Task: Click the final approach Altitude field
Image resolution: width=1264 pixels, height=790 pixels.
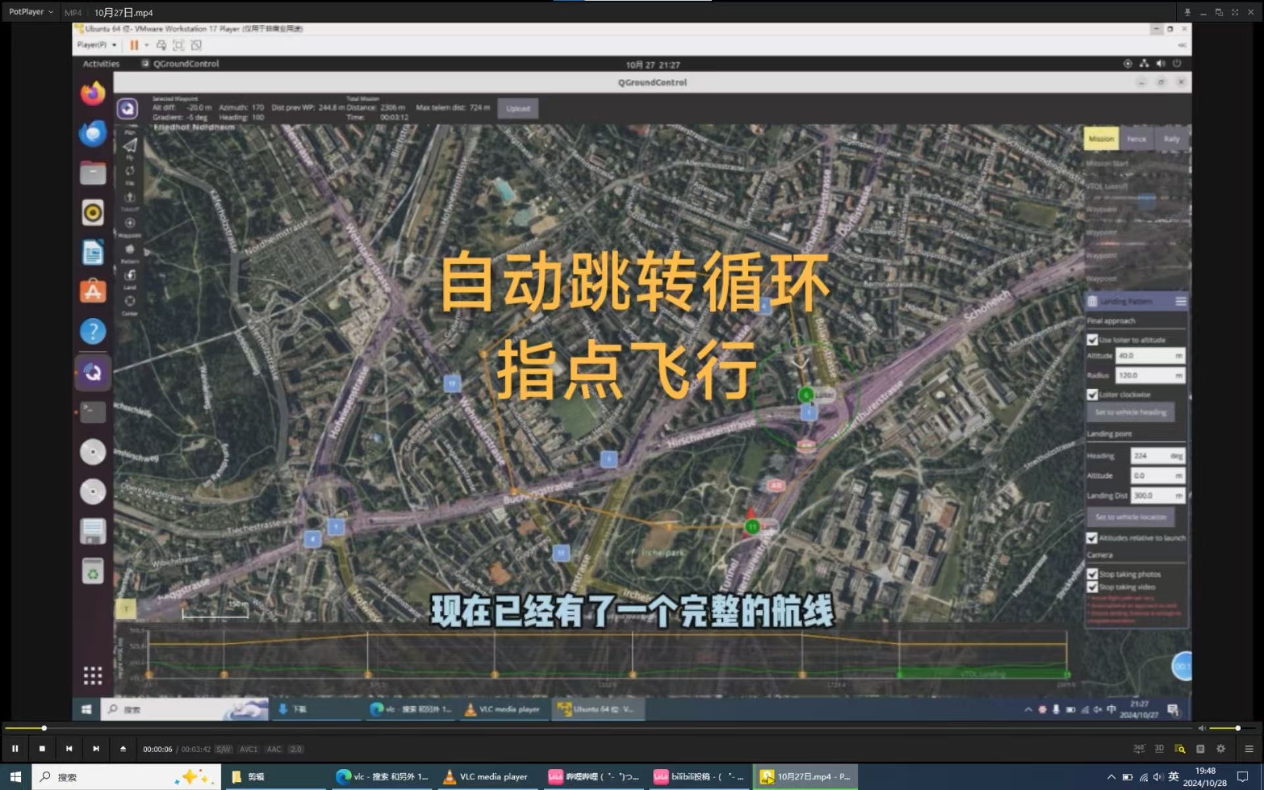Action: pyautogui.click(x=1151, y=355)
